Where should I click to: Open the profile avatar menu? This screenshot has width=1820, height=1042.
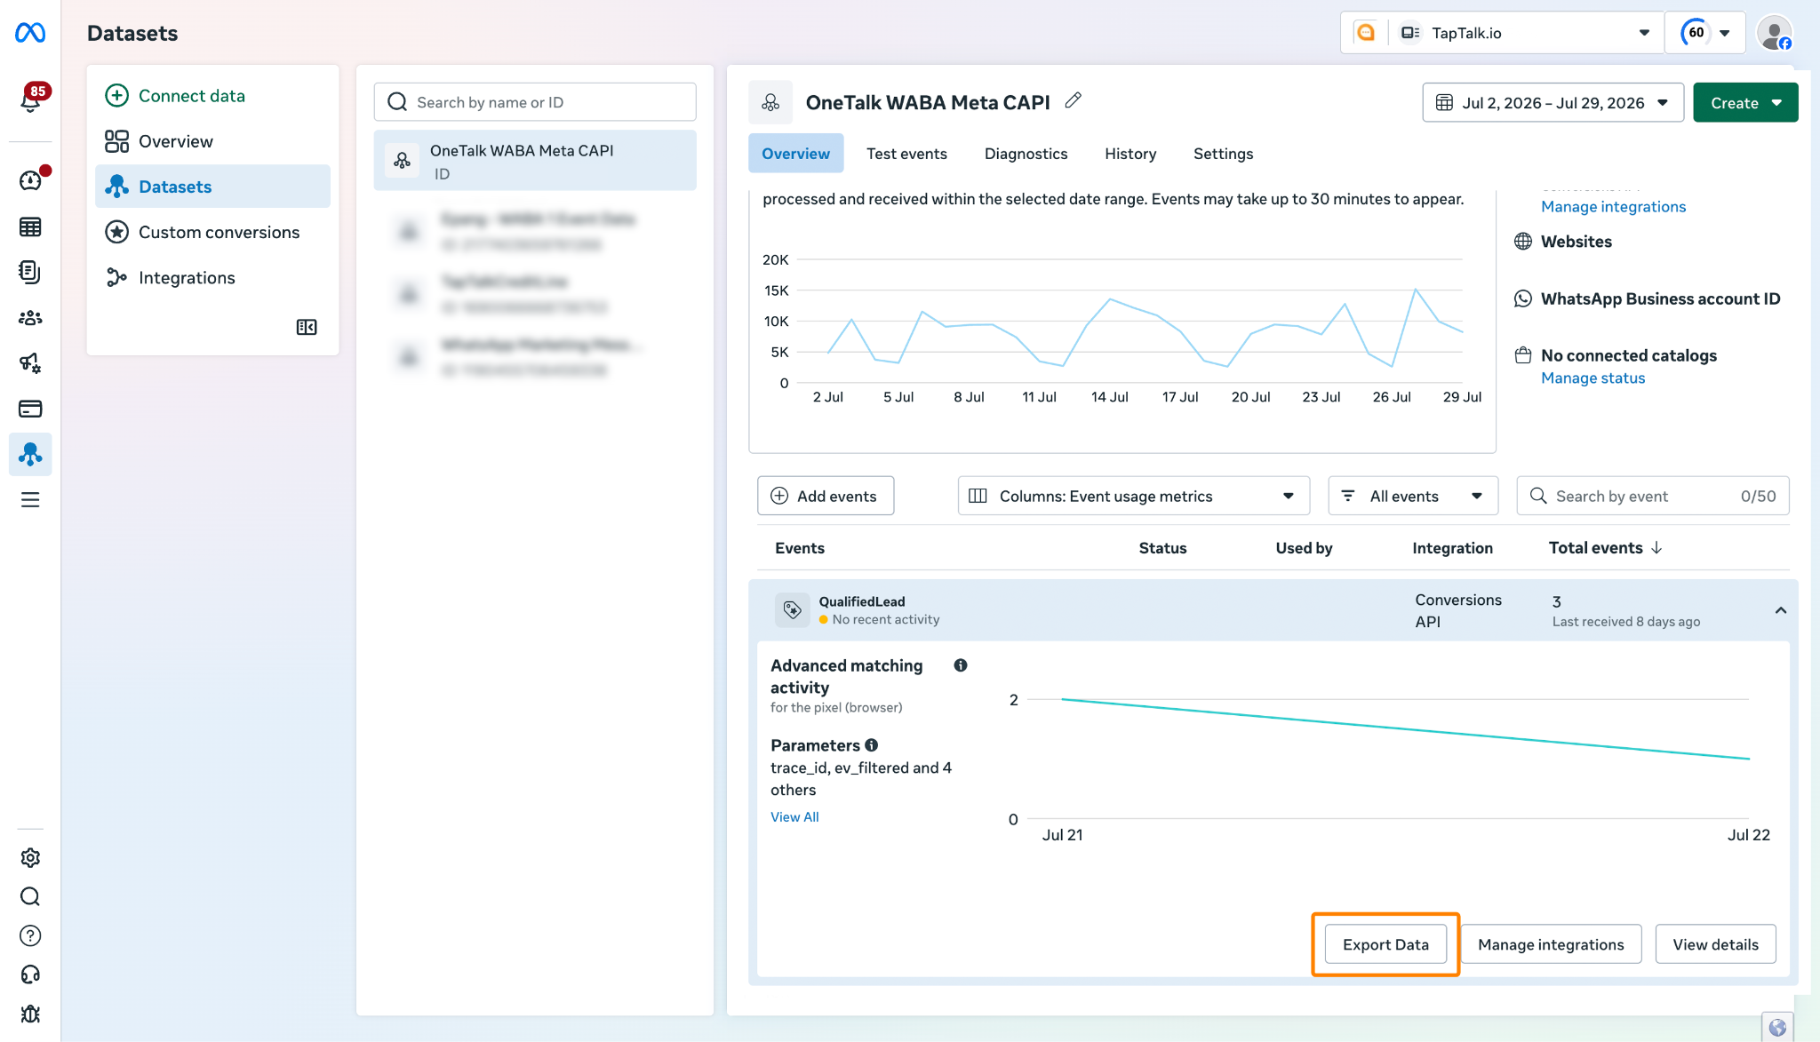[x=1775, y=34]
